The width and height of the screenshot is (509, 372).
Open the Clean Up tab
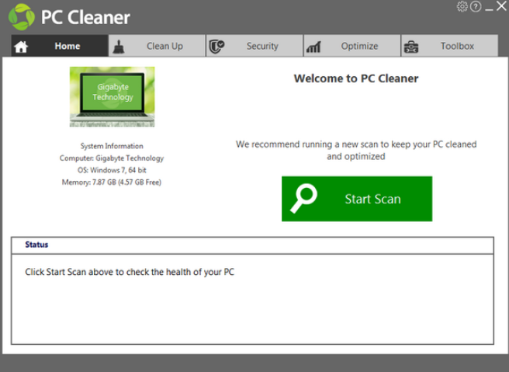pyautogui.click(x=157, y=46)
